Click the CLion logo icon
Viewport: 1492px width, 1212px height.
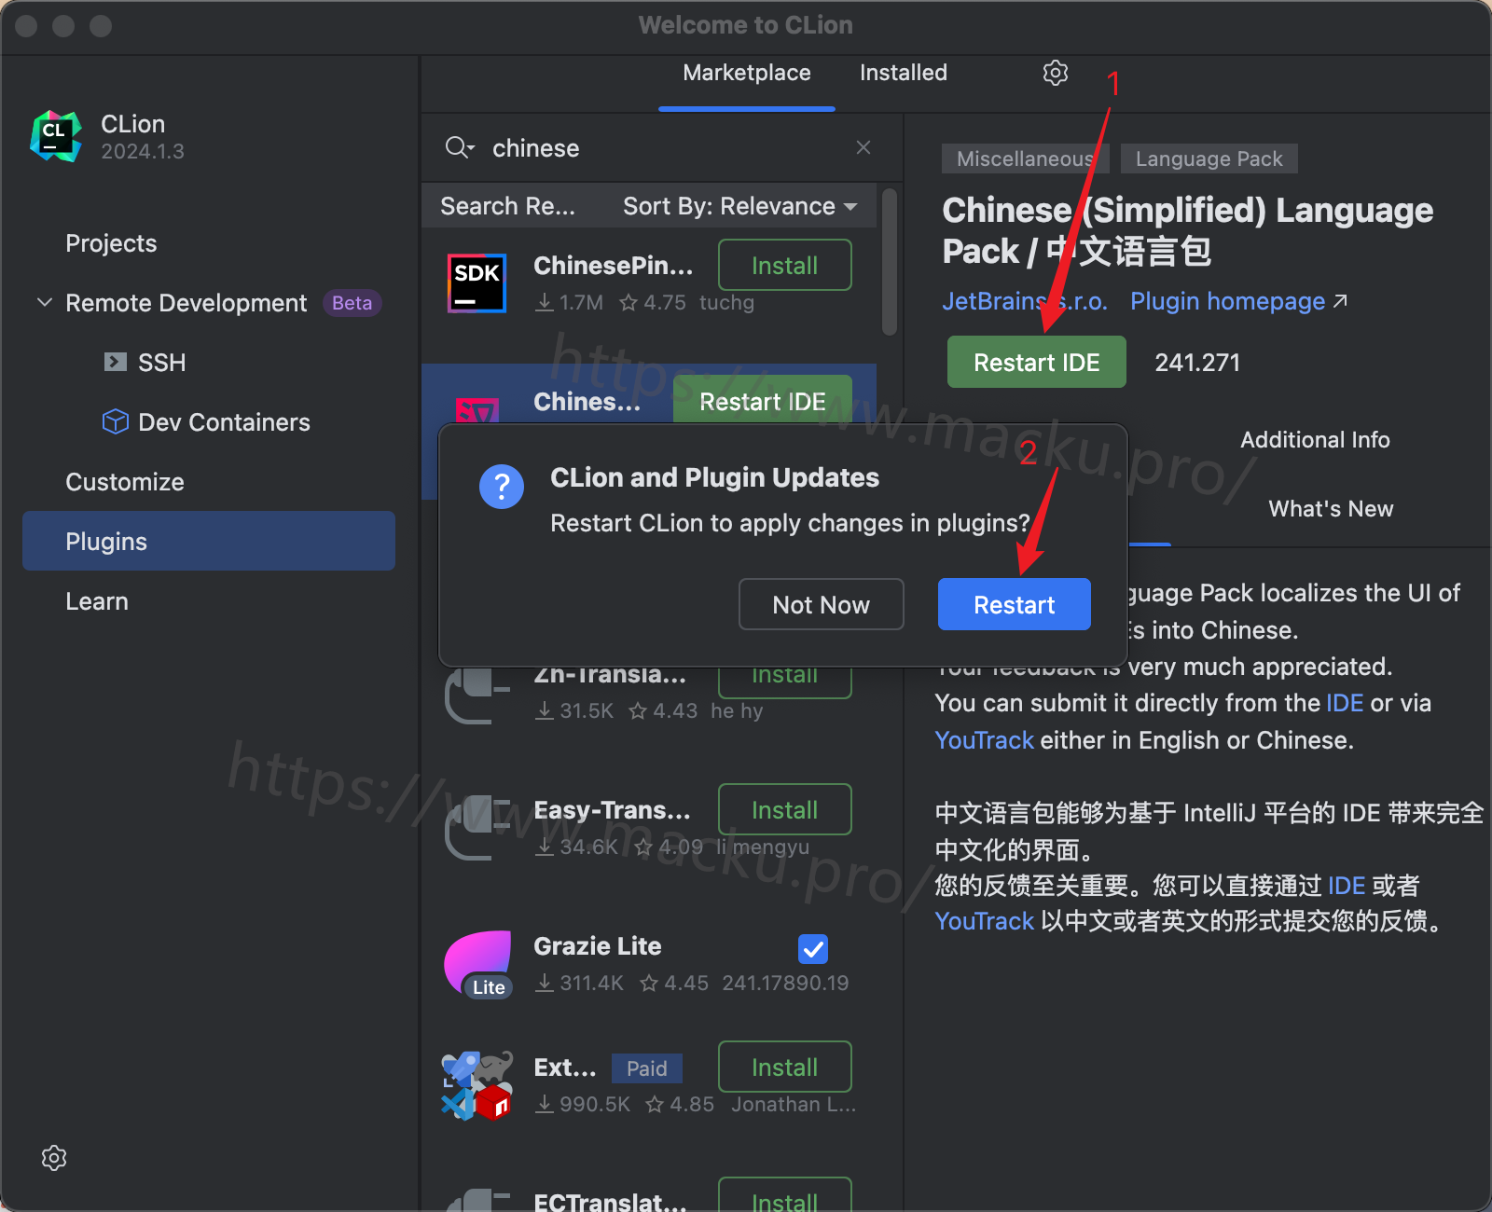click(55, 136)
